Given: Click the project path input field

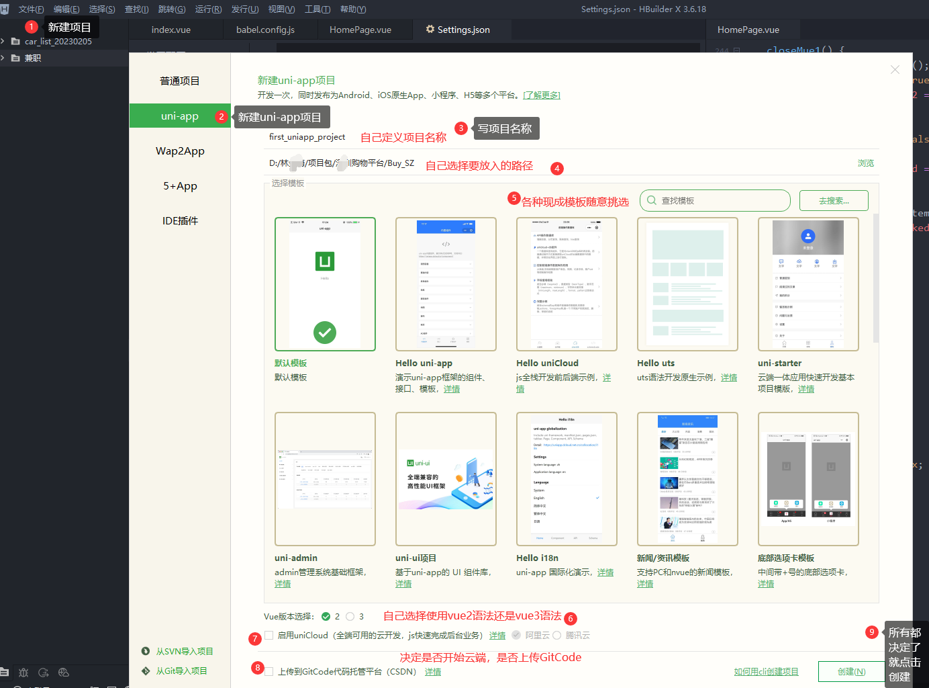Looking at the screenshot, I should 557,163.
